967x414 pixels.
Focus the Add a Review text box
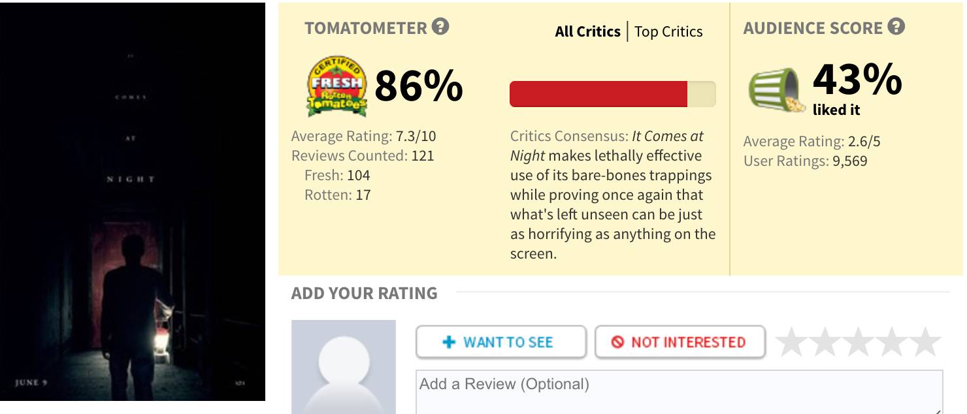point(679,392)
